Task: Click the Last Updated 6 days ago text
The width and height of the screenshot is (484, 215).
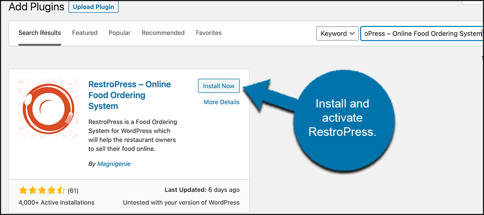Action: click(202, 190)
